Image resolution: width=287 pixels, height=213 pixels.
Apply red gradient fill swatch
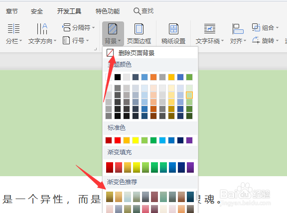110,167
